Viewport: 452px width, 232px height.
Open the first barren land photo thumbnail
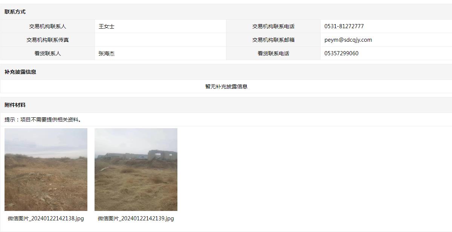(x=46, y=170)
